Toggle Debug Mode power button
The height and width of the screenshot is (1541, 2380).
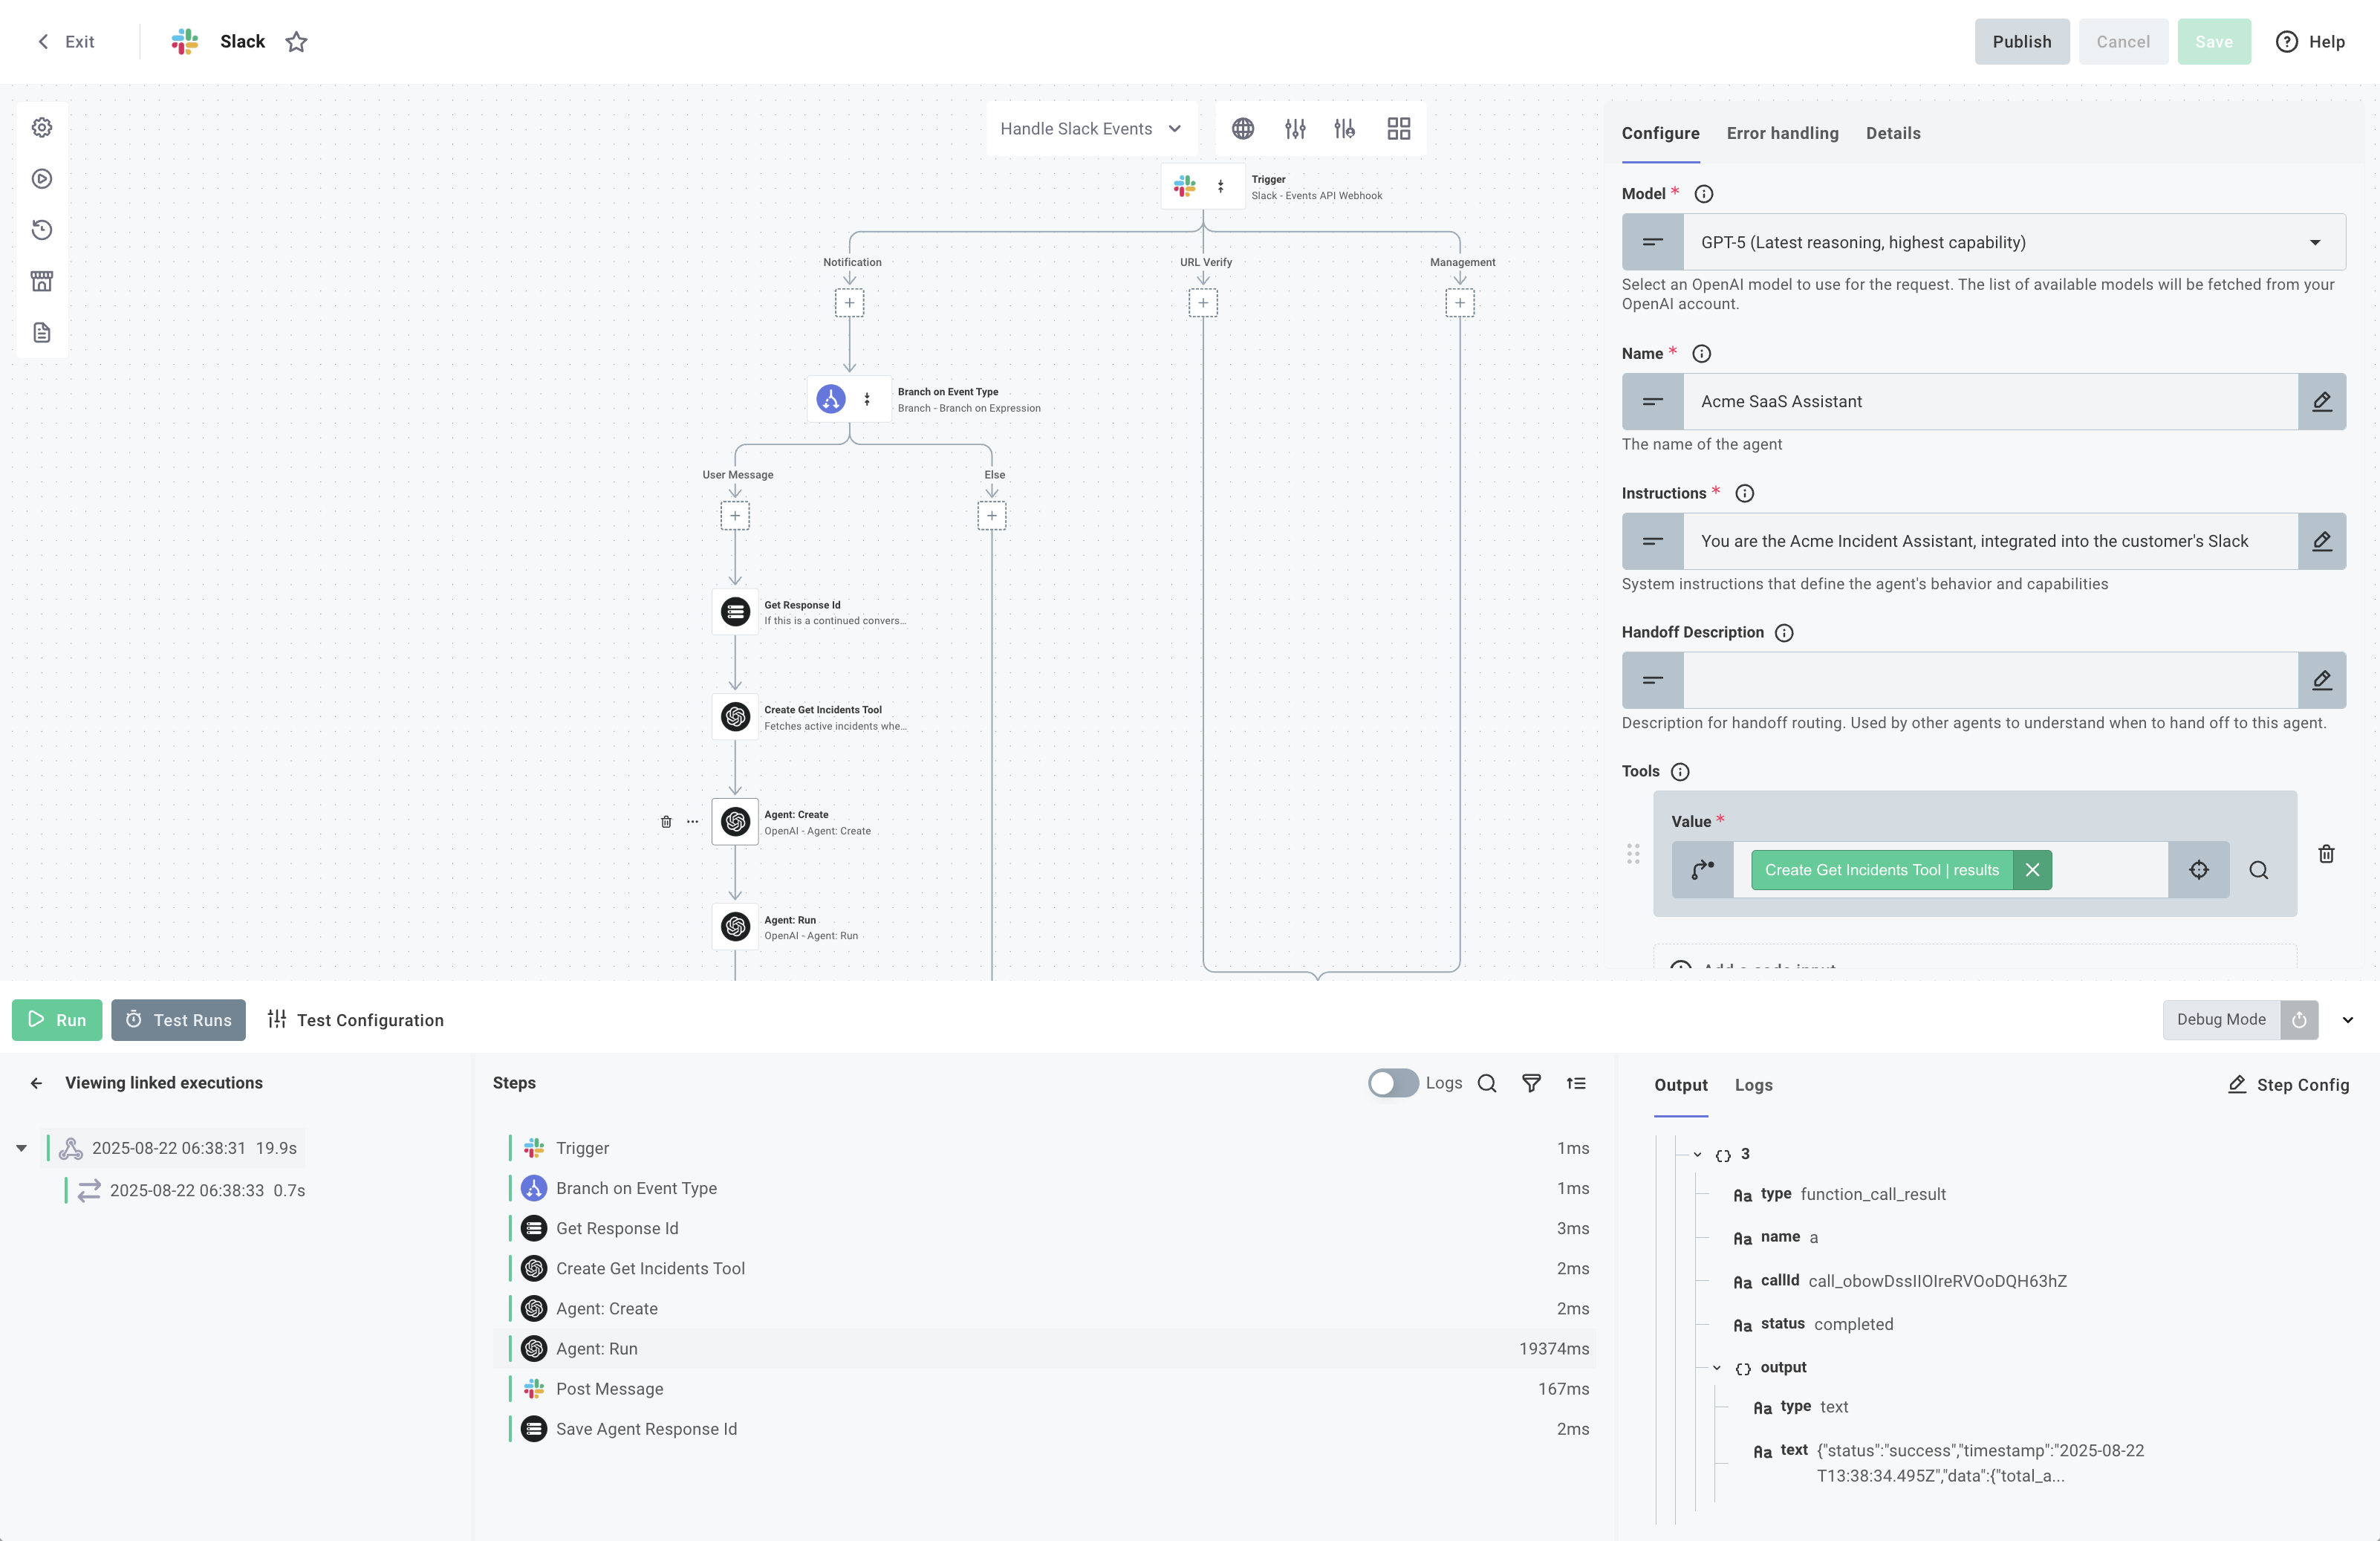[x=2299, y=1020]
